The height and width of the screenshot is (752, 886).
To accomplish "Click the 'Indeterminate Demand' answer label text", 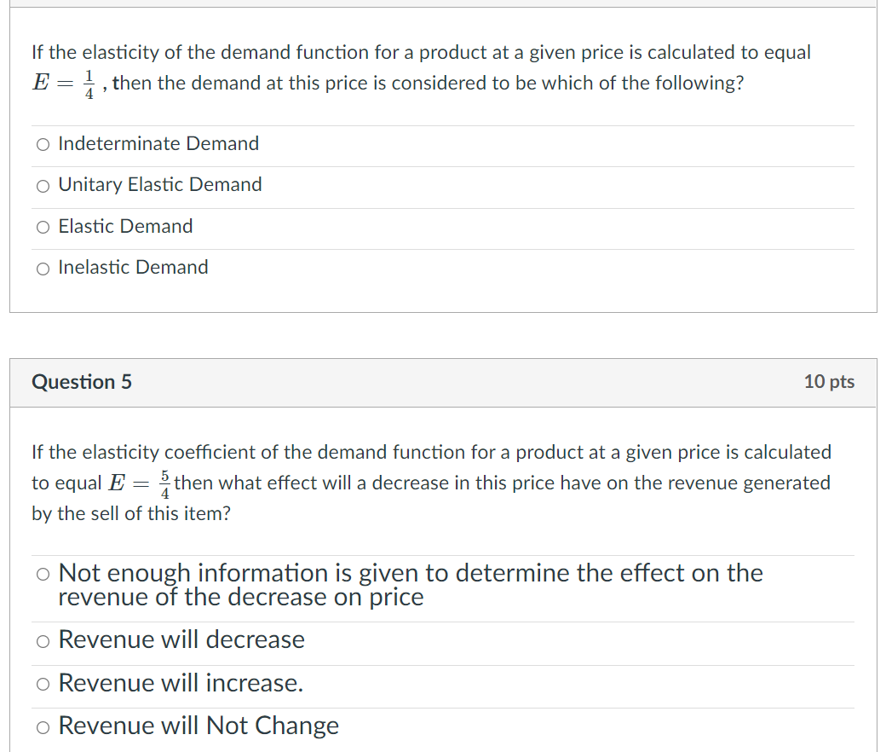I will pos(158,143).
